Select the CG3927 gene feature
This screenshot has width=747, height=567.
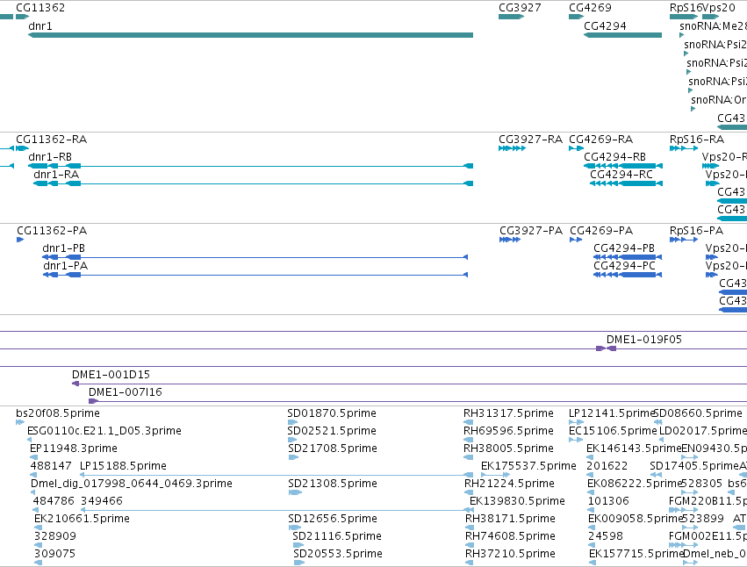point(511,17)
